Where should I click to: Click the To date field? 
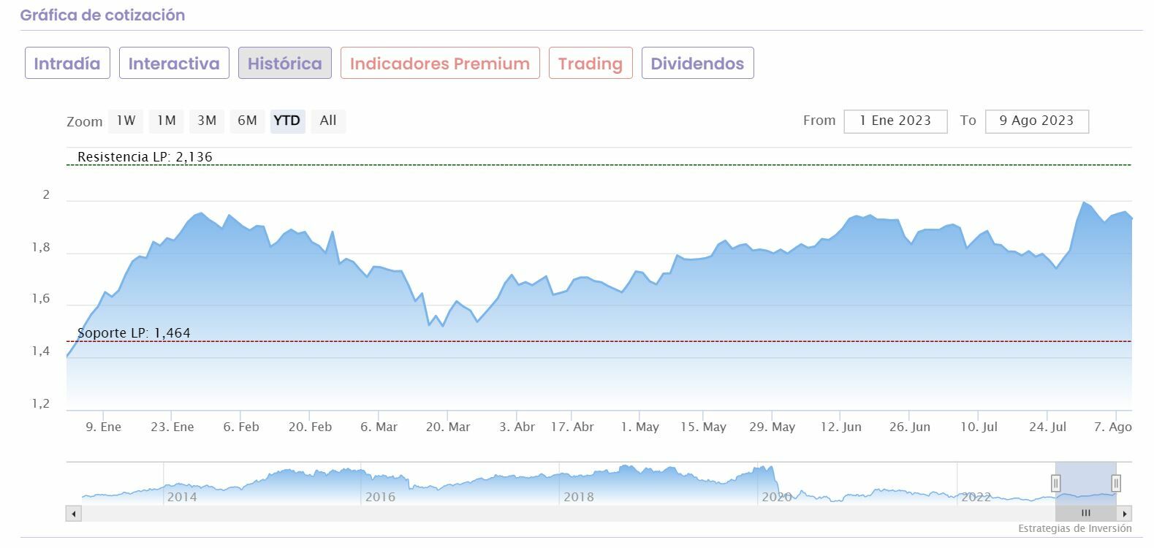(x=1036, y=121)
